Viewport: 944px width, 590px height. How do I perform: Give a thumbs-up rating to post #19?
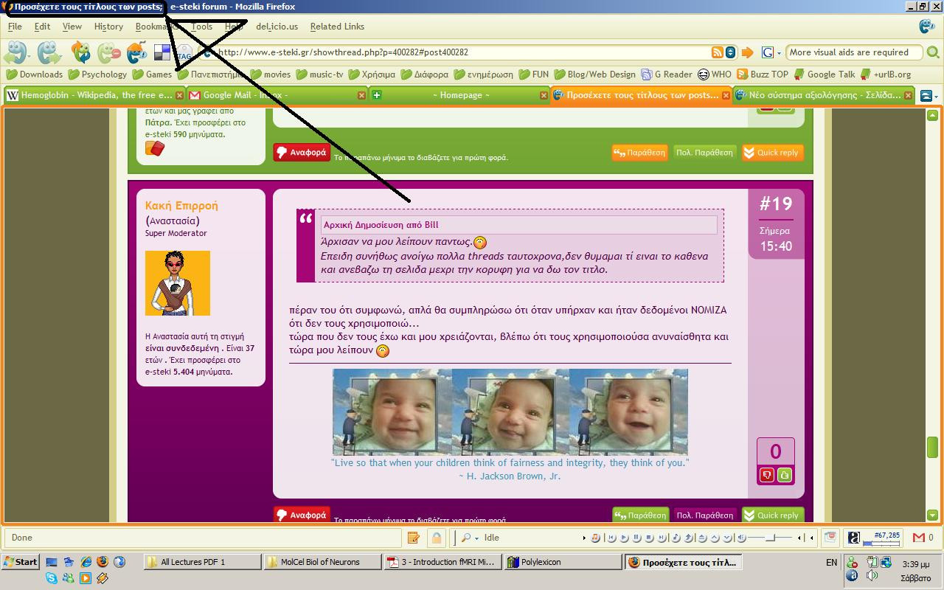pyautogui.click(x=785, y=476)
